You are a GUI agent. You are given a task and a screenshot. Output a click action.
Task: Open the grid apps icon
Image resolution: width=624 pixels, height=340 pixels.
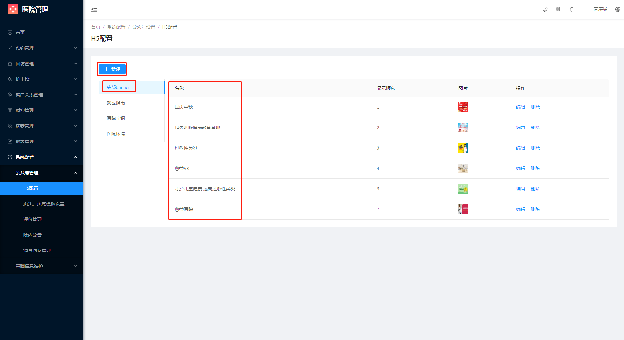[x=558, y=9]
